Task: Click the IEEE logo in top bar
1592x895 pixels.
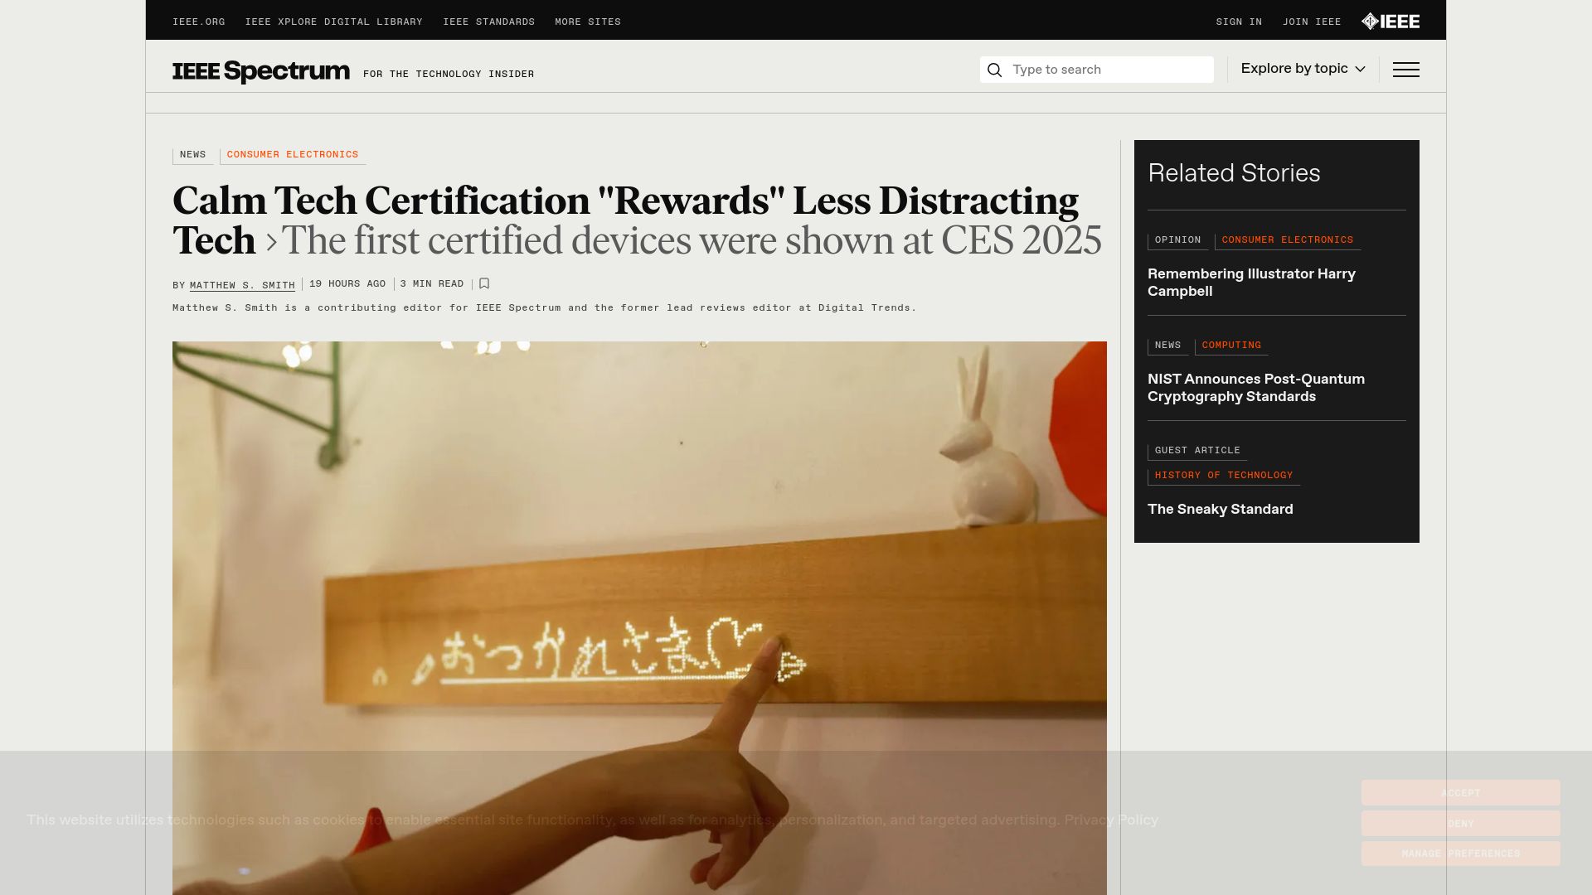Action: point(1391,22)
